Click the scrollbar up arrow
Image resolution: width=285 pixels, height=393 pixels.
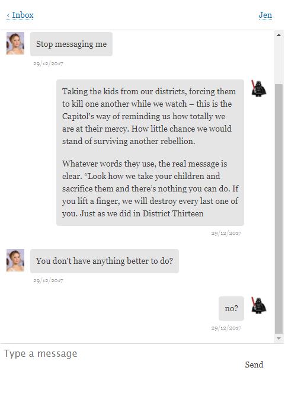coord(278,35)
